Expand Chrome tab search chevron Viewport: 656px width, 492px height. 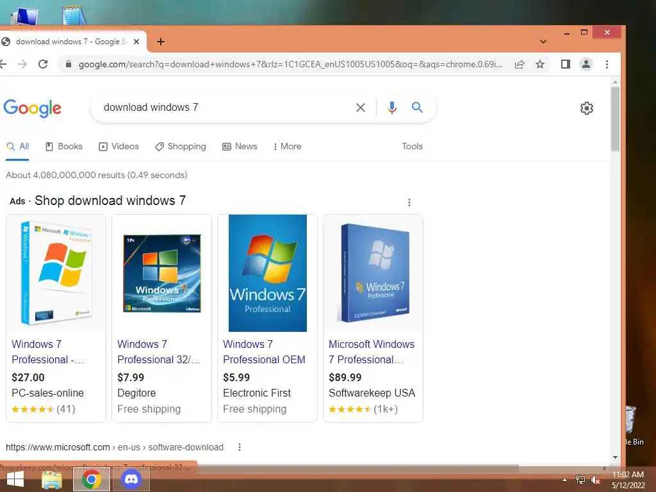pyautogui.click(x=543, y=42)
